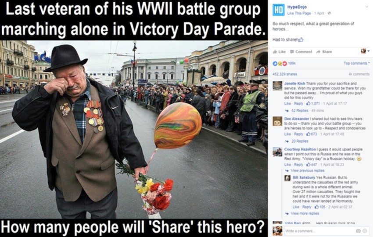Open the HypeDojo page logo icon
The image size is (373, 237).
pyautogui.click(x=278, y=10)
